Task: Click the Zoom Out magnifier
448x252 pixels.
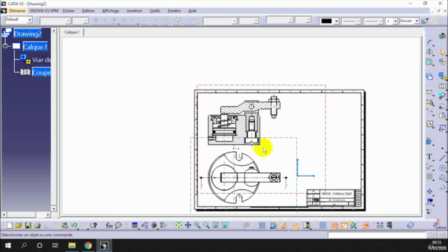Action: (x=206, y=225)
